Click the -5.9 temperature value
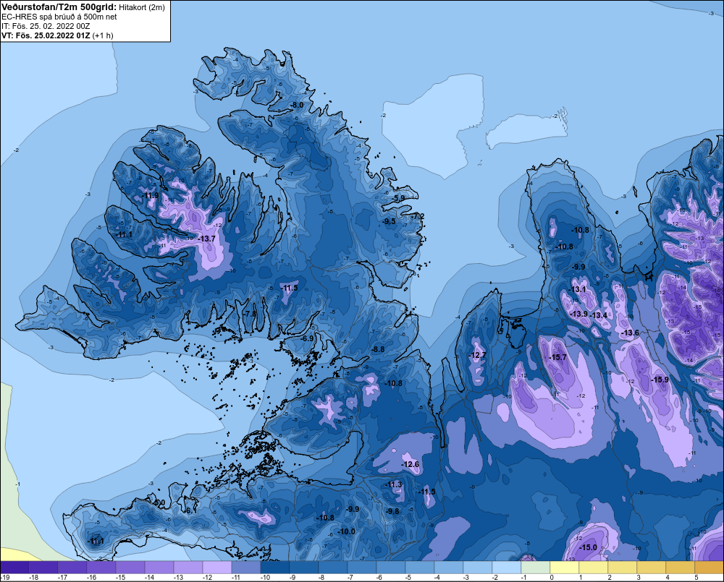The image size is (724, 582). pos(398,198)
